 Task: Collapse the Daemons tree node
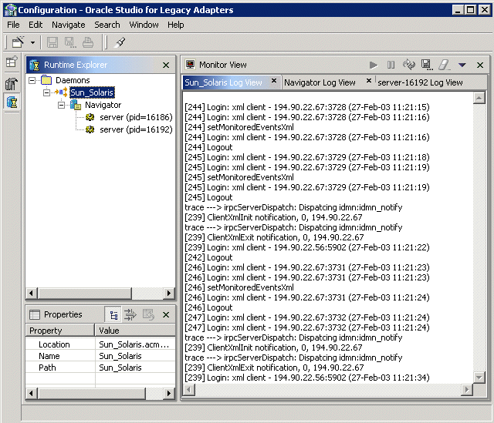(x=32, y=80)
